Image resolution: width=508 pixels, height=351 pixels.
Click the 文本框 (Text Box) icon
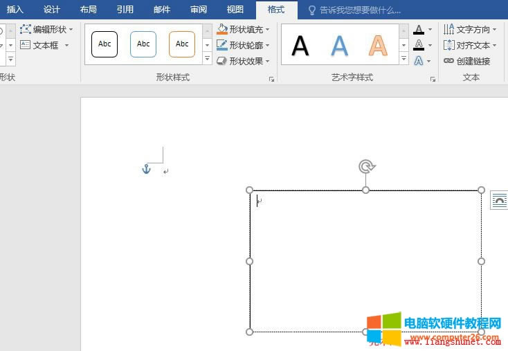26,45
